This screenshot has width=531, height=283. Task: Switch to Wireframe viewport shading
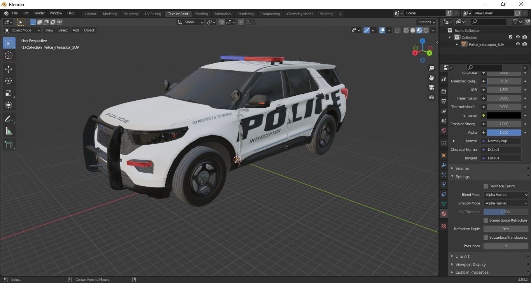[x=406, y=30]
